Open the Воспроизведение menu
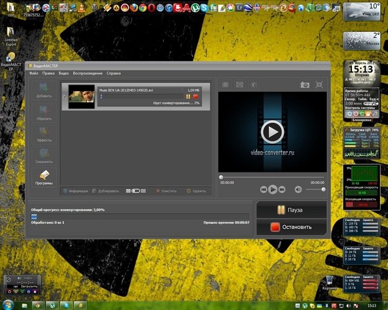The height and width of the screenshot is (310, 388). pyautogui.click(x=87, y=73)
